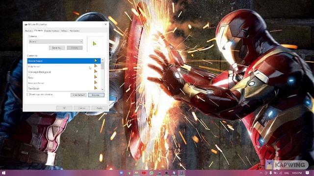The width and height of the screenshot is (314, 176).
Task: Click OK in Mouse Properties
Action: [x=64, y=108]
